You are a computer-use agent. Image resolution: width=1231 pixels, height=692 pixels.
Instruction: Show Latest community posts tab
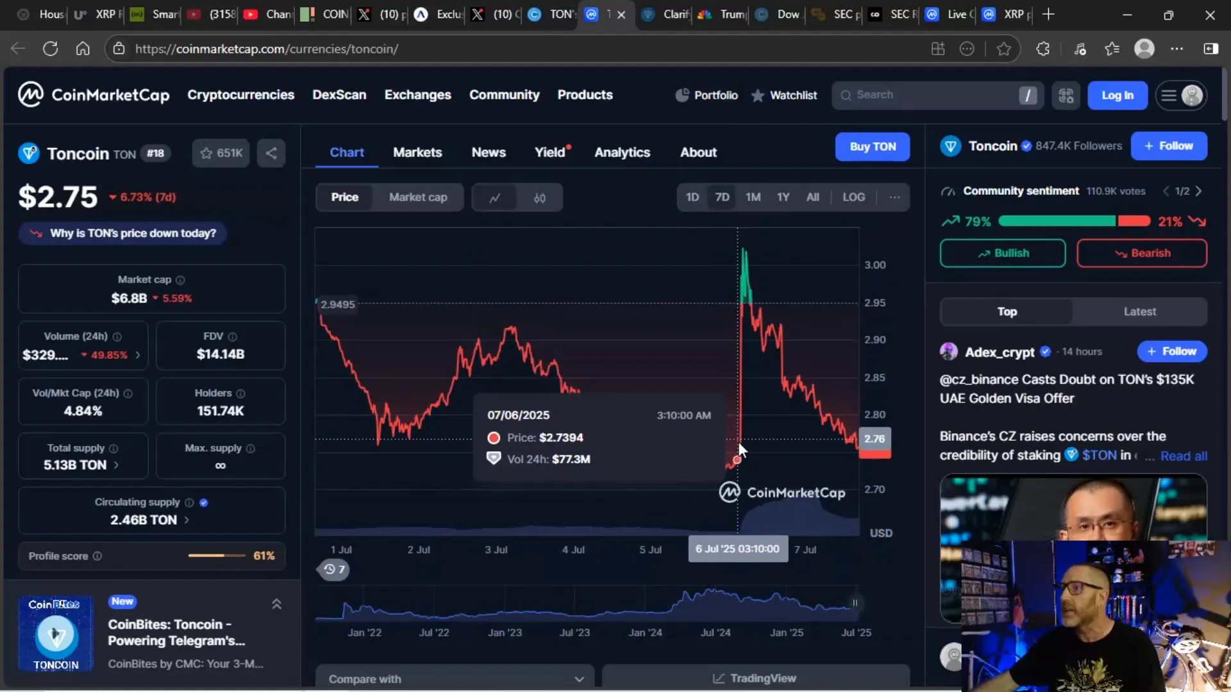[1139, 311]
